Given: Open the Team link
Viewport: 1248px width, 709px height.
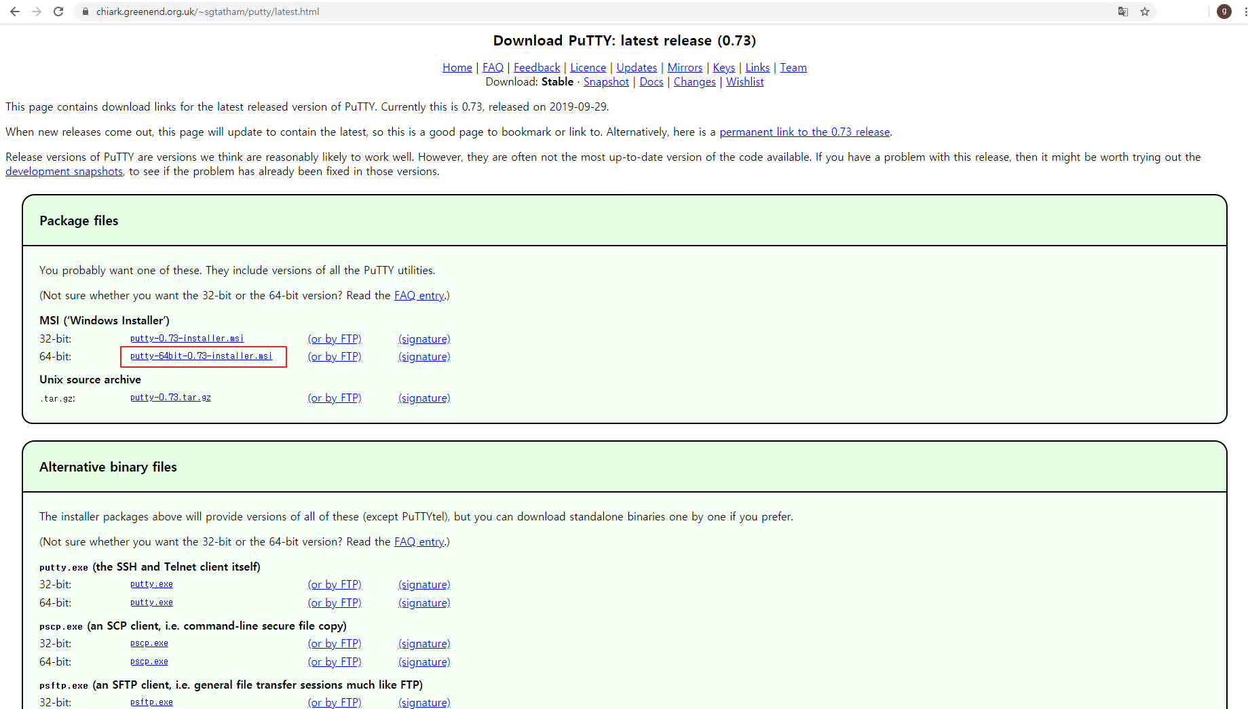Looking at the screenshot, I should (x=793, y=67).
